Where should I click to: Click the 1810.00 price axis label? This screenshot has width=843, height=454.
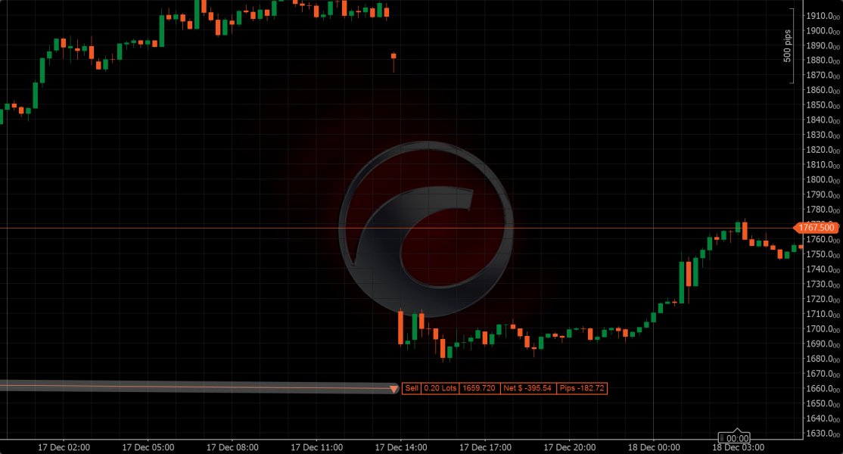[x=823, y=166]
